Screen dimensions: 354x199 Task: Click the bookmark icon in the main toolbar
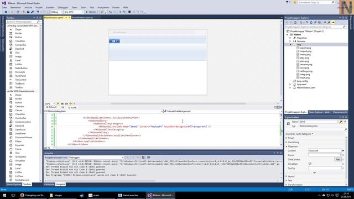pos(129,12)
